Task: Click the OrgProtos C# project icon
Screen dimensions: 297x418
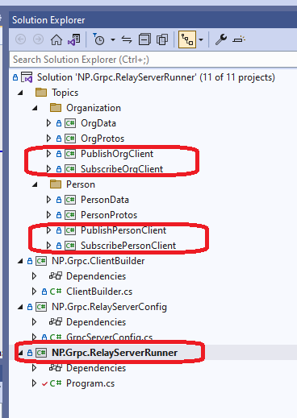Action: pos(70,139)
